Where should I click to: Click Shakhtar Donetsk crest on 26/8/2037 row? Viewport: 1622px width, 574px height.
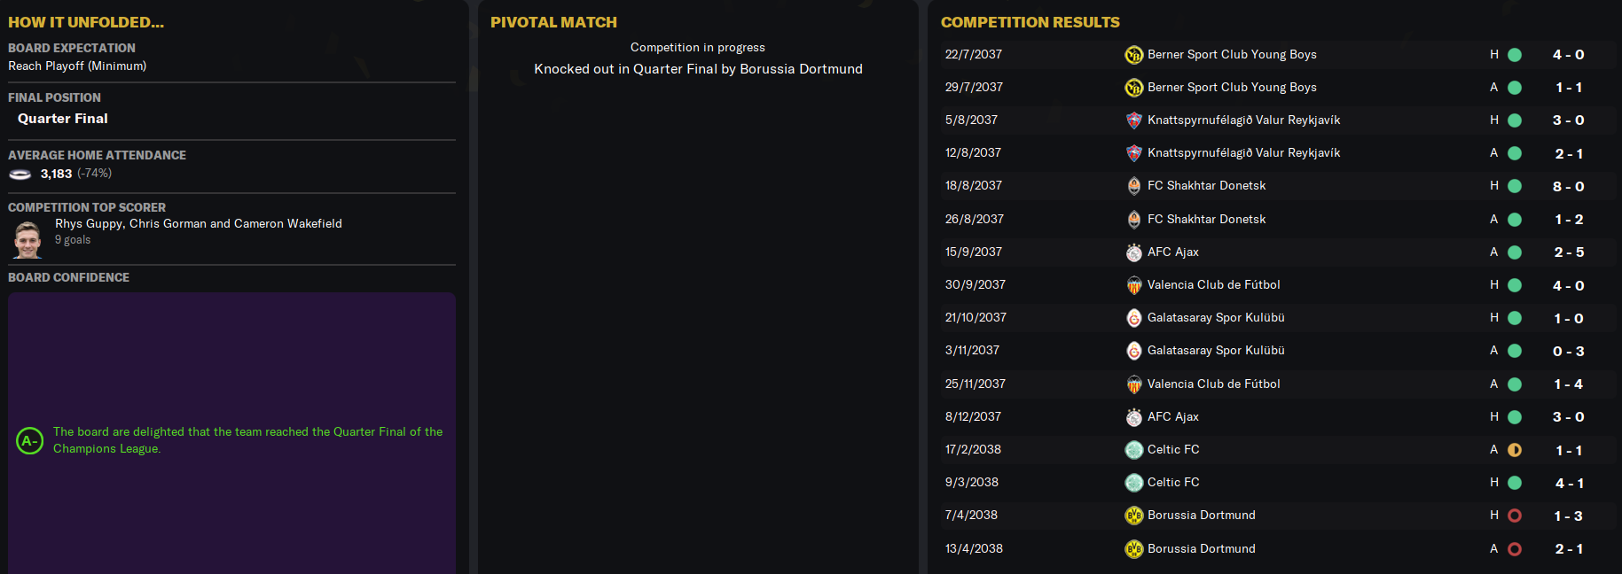point(1133,220)
